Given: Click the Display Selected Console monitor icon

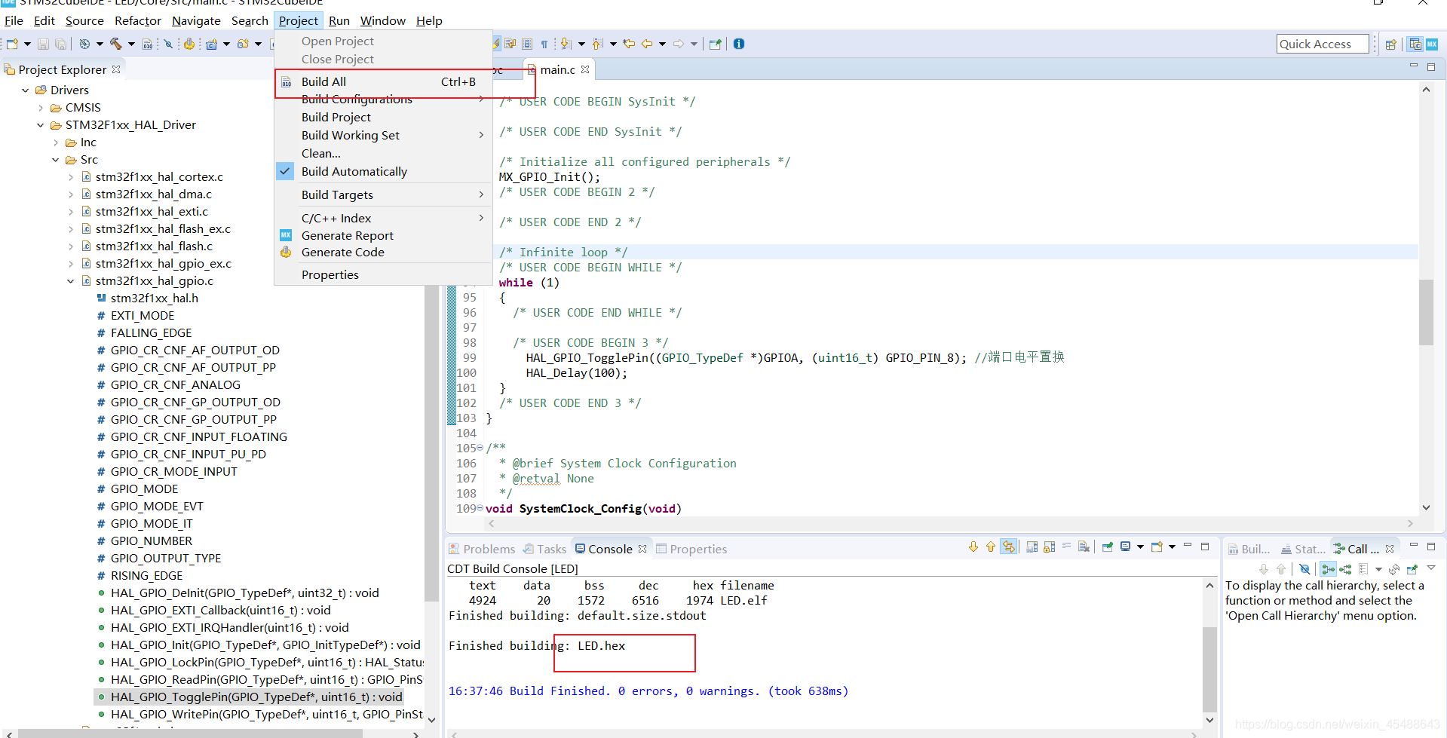Looking at the screenshot, I should point(1125,547).
